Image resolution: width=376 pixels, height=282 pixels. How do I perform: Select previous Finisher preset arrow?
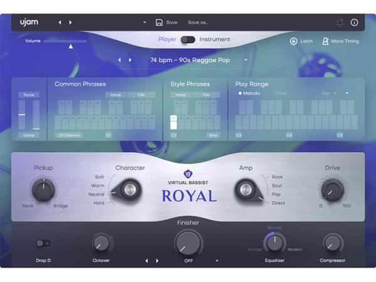147,261
